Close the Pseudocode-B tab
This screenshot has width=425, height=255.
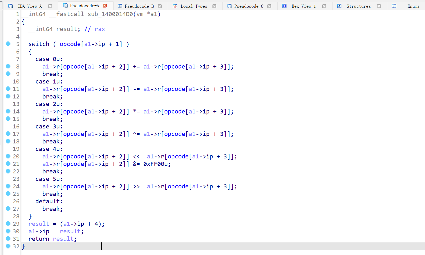tap(160, 6)
